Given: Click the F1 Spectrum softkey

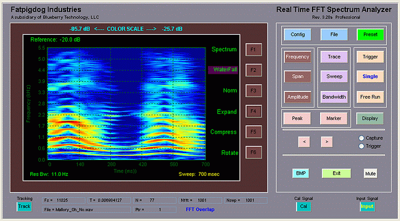Looking at the screenshot, I should (x=253, y=50).
